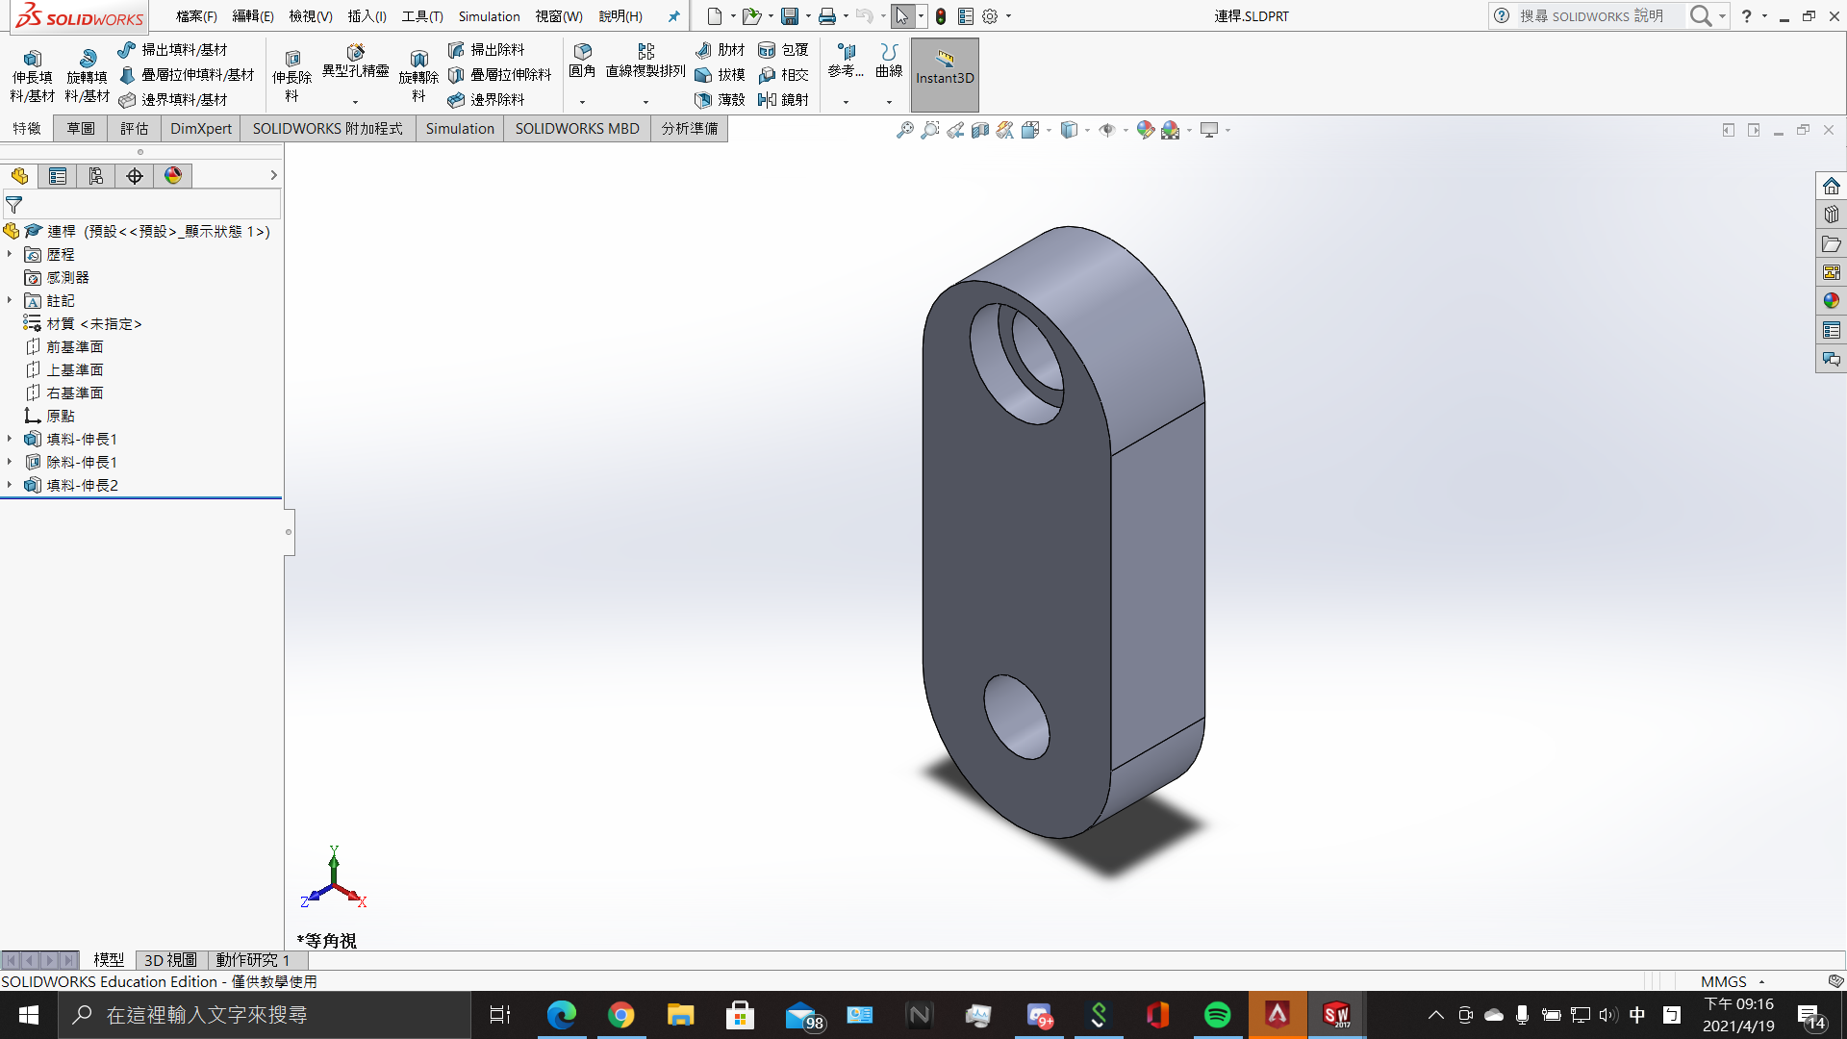This screenshot has height=1039, width=1847.
Task: Click the 圓角 (Fillet) tool icon
Action: tap(582, 52)
